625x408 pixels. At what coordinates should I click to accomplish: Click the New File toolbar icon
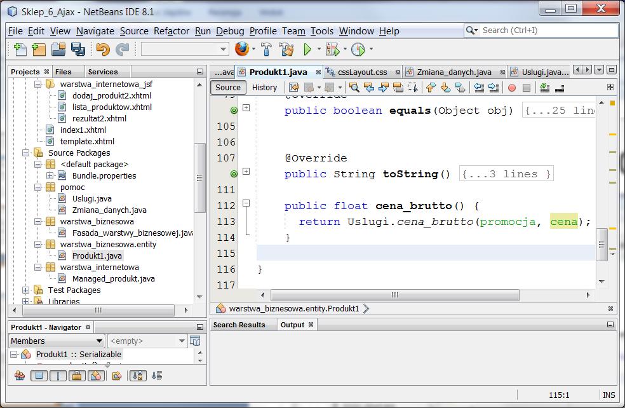tap(20, 49)
